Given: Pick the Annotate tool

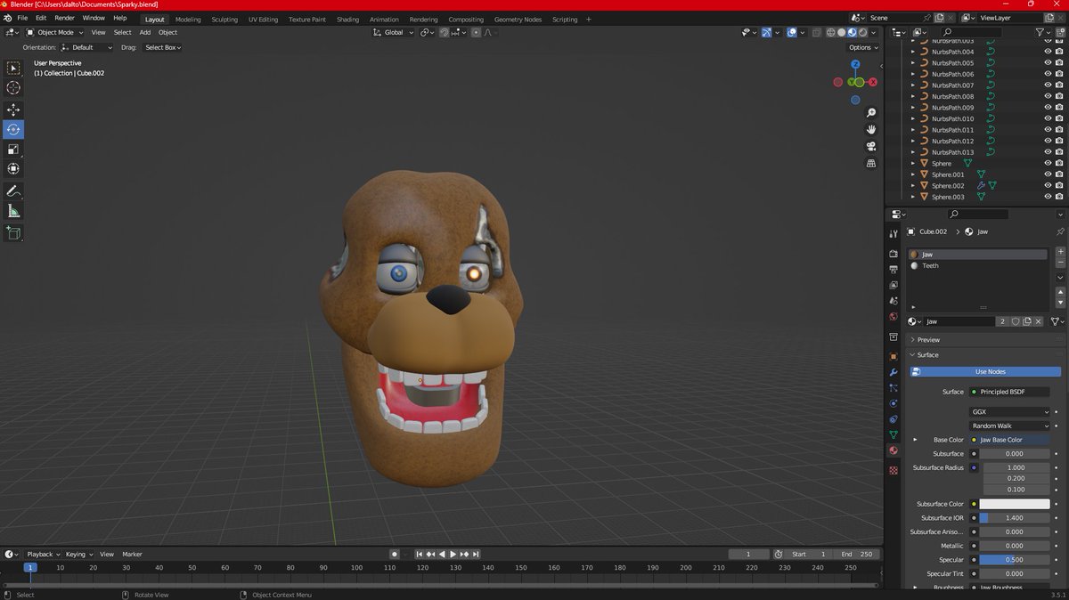Looking at the screenshot, I should coord(13,191).
